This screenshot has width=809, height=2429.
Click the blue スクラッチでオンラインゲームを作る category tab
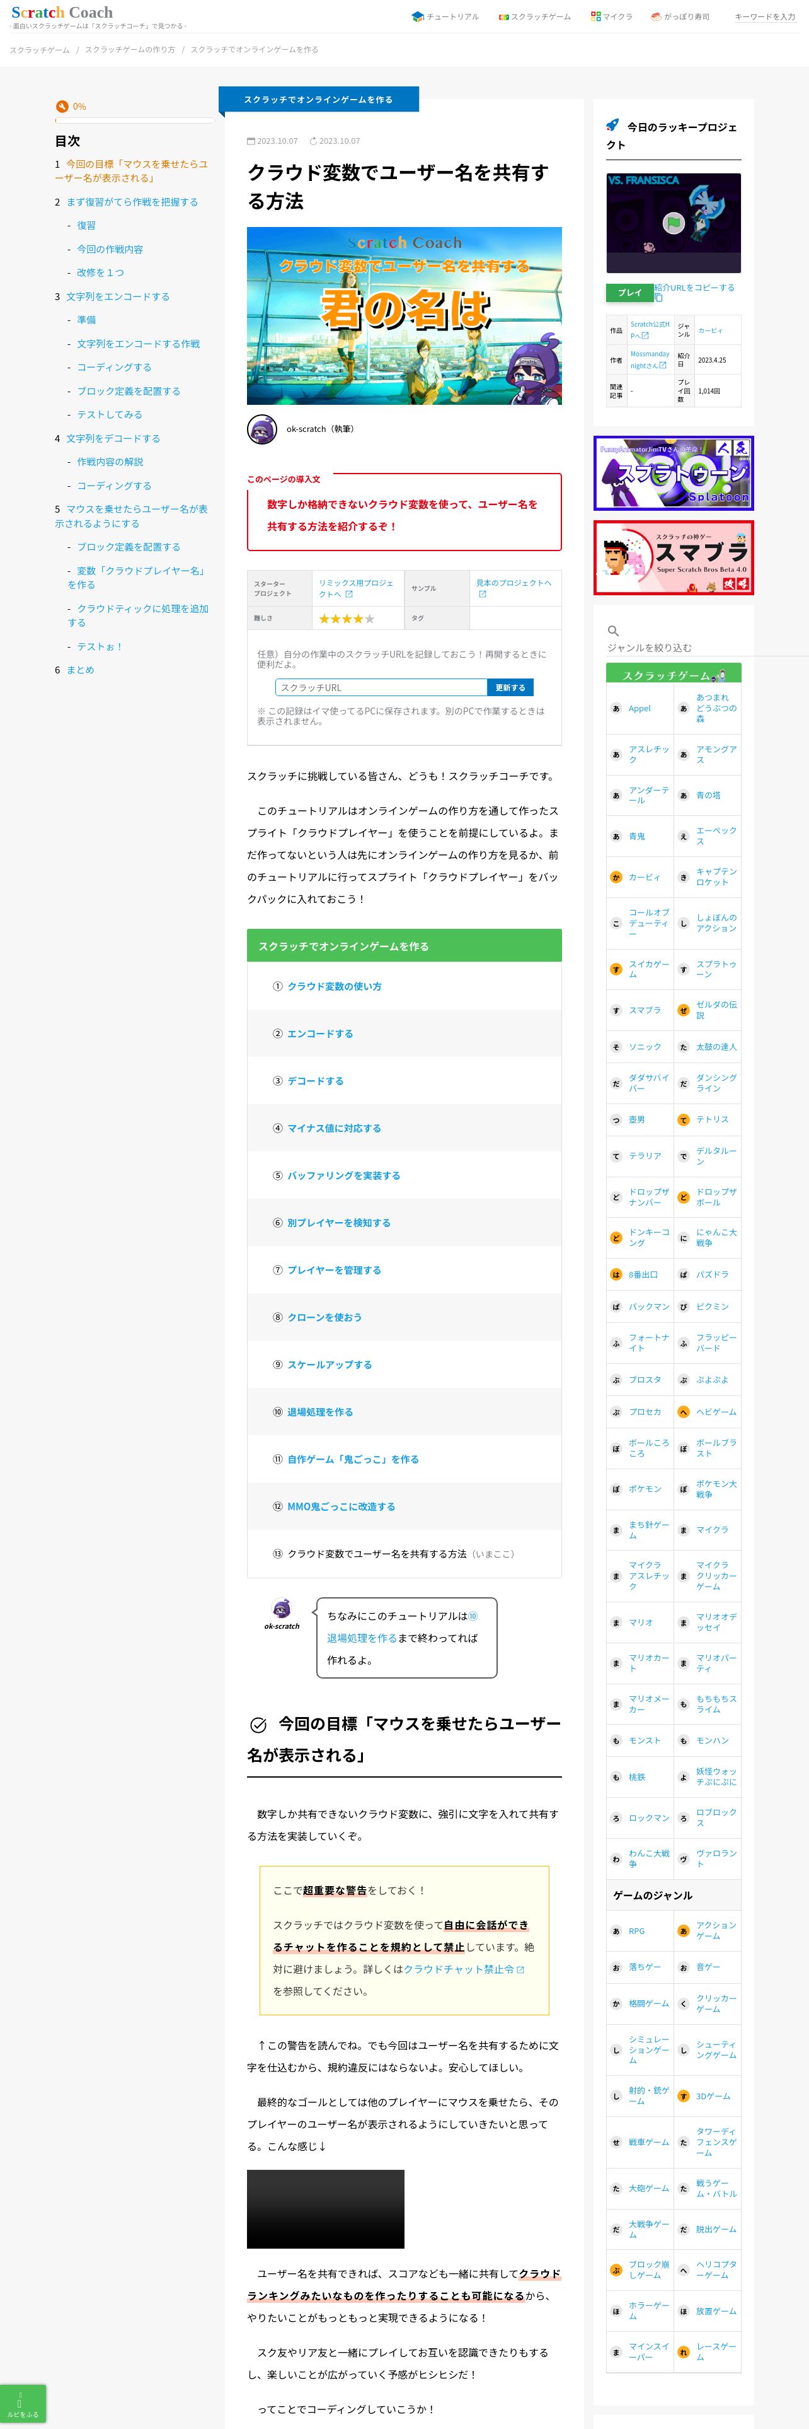pos(318,99)
